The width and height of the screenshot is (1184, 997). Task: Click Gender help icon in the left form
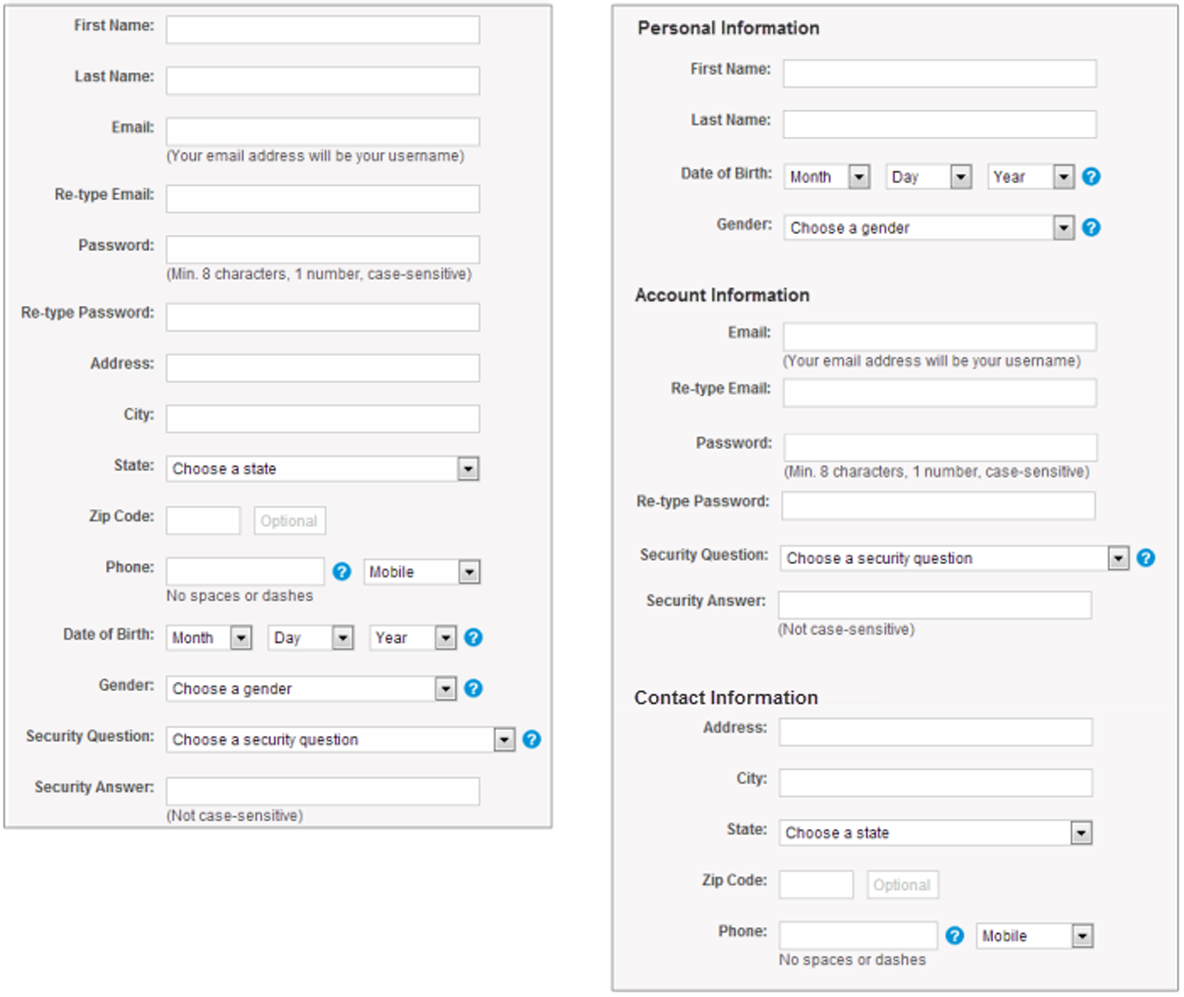tap(473, 688)
